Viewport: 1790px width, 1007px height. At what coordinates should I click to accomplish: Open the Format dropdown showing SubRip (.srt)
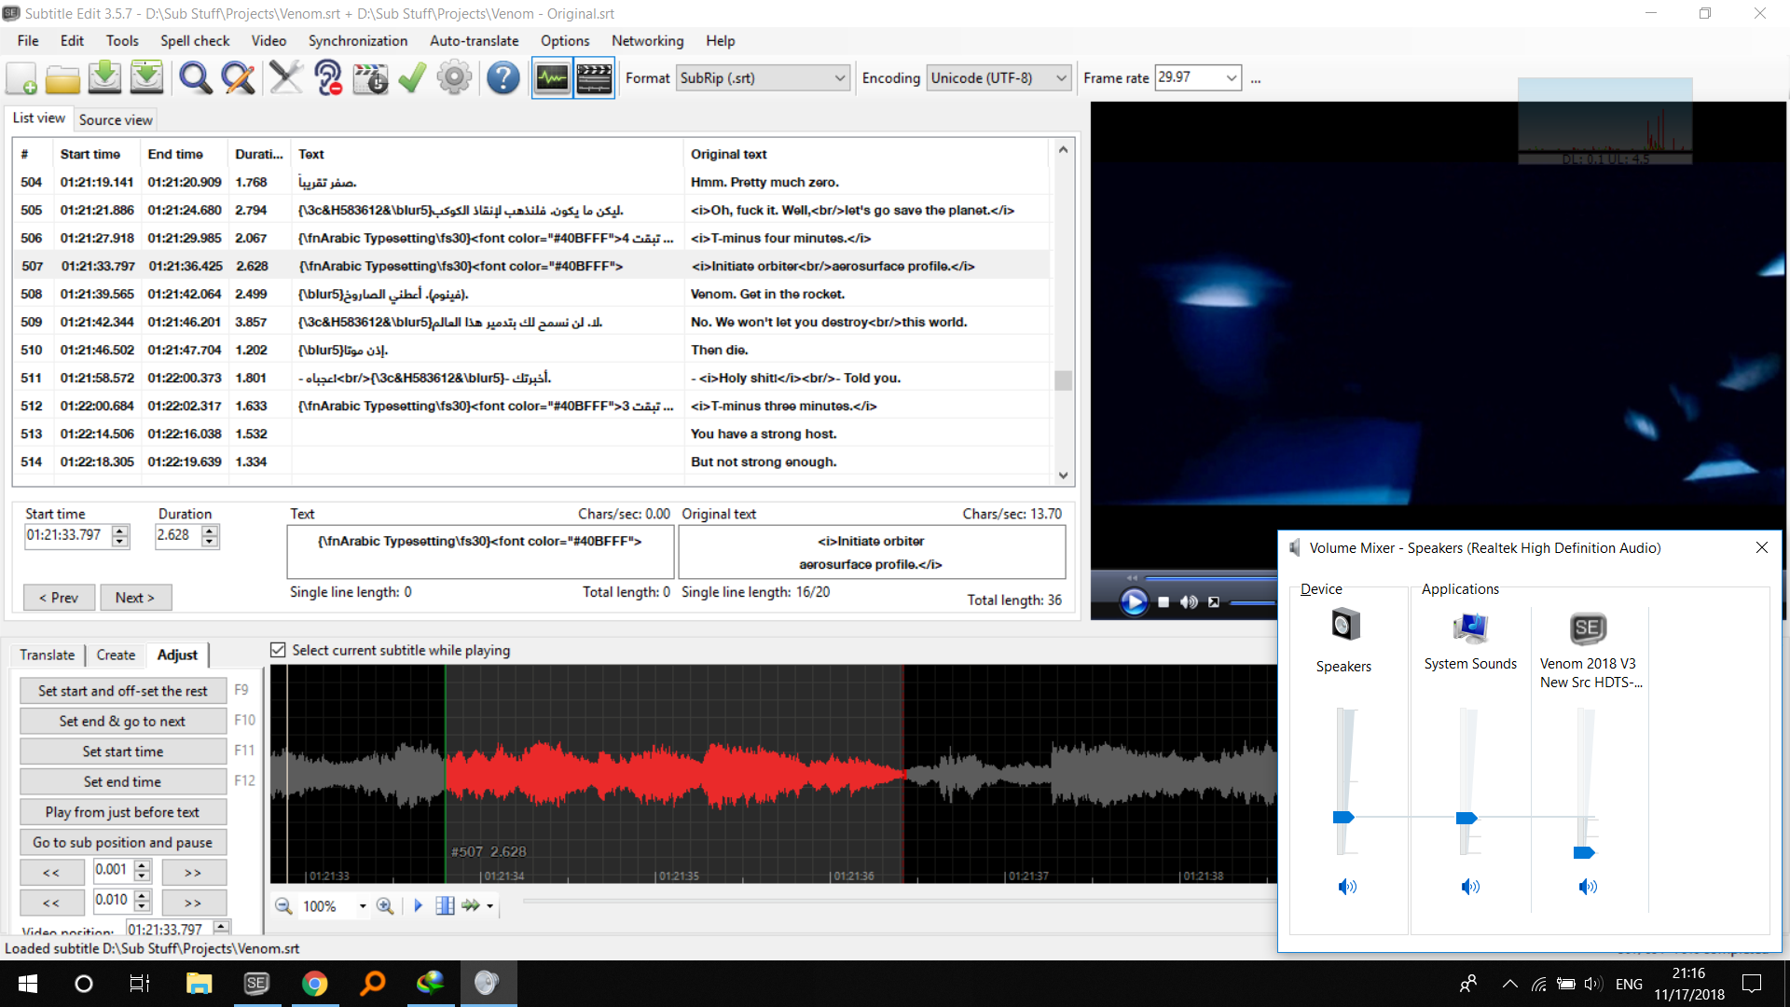coord(838,78)
